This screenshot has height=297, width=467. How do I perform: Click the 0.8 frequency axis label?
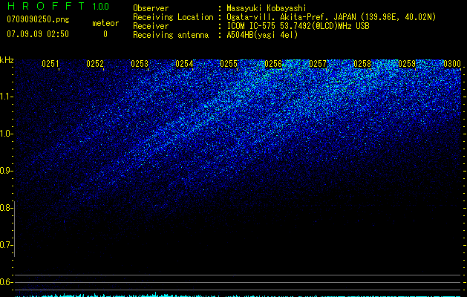tap(6, 208)
